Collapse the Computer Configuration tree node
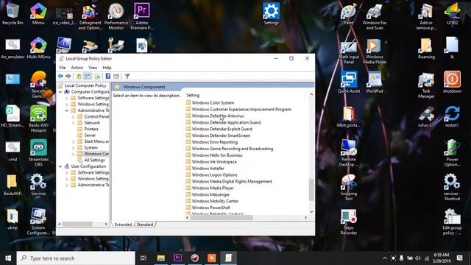 tap(60, 91)
